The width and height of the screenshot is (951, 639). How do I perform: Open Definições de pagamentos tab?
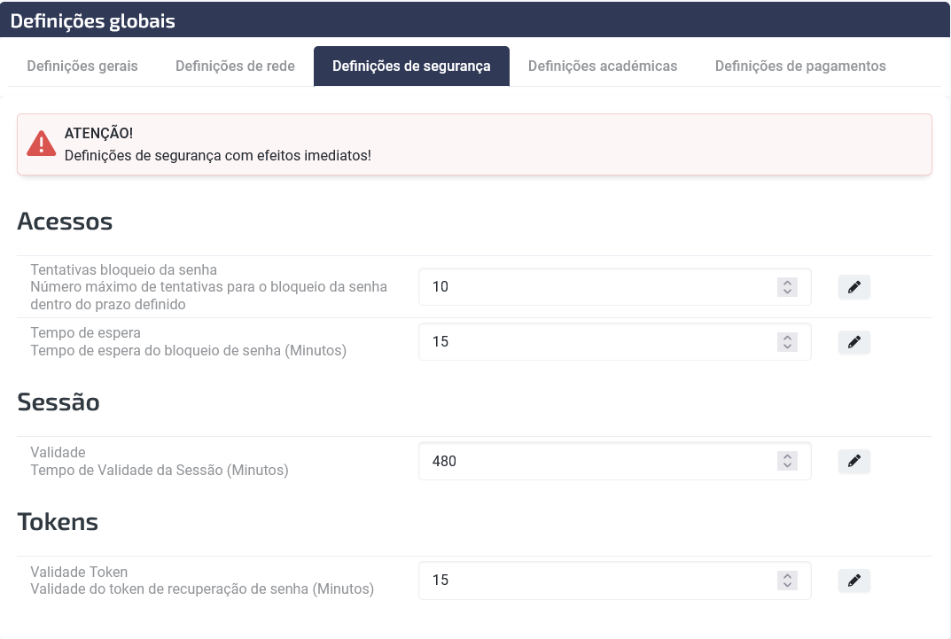click(800, 66)
